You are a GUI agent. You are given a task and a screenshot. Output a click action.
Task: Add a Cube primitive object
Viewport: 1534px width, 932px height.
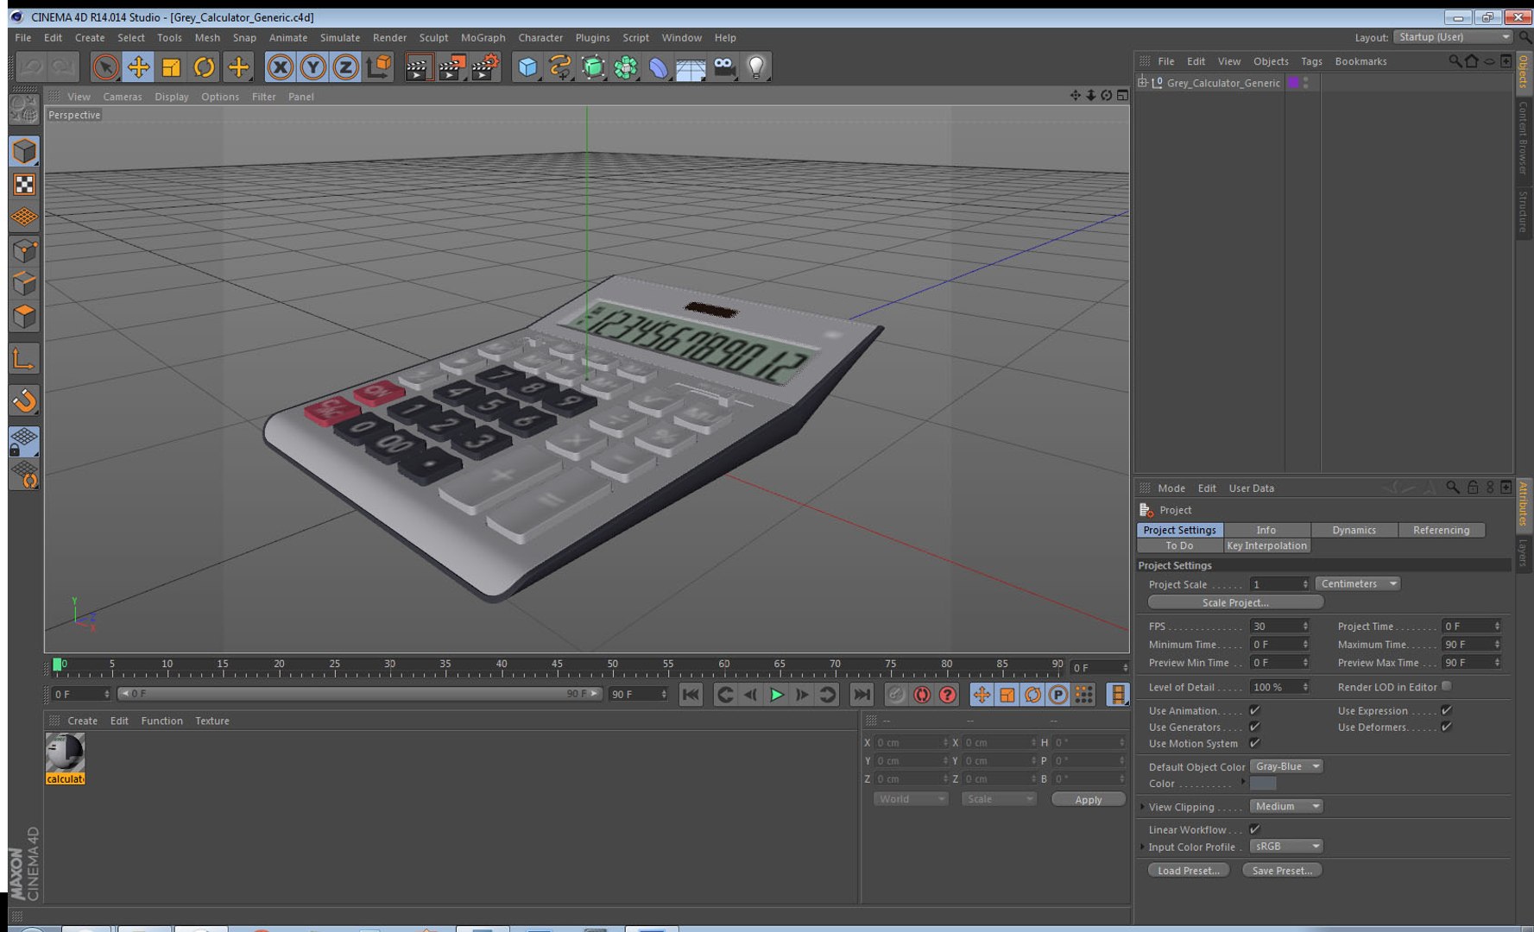[527, 67]
